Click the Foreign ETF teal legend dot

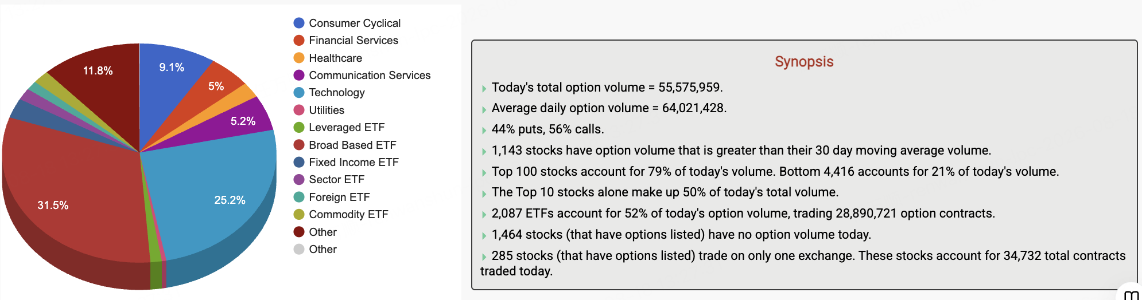[x=299, y=197]
